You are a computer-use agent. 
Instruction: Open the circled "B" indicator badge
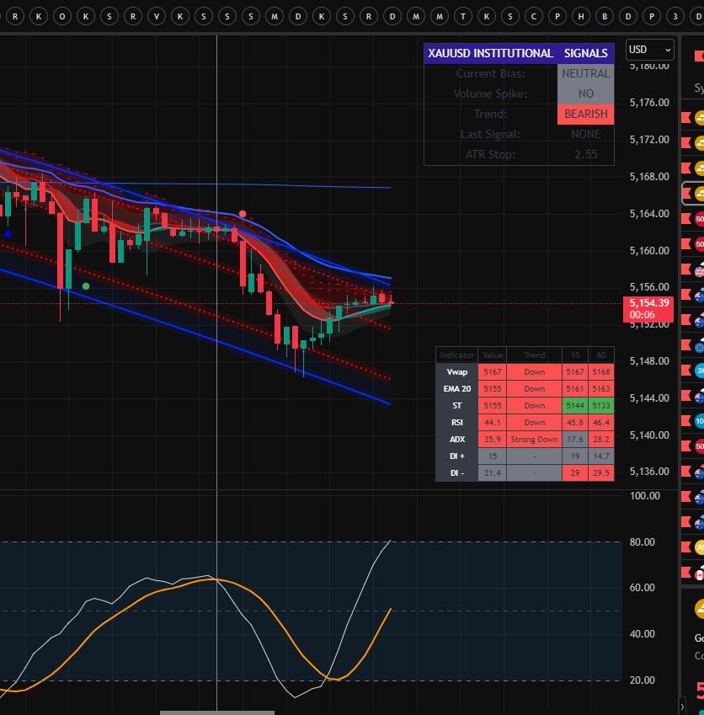coord(605,16)
